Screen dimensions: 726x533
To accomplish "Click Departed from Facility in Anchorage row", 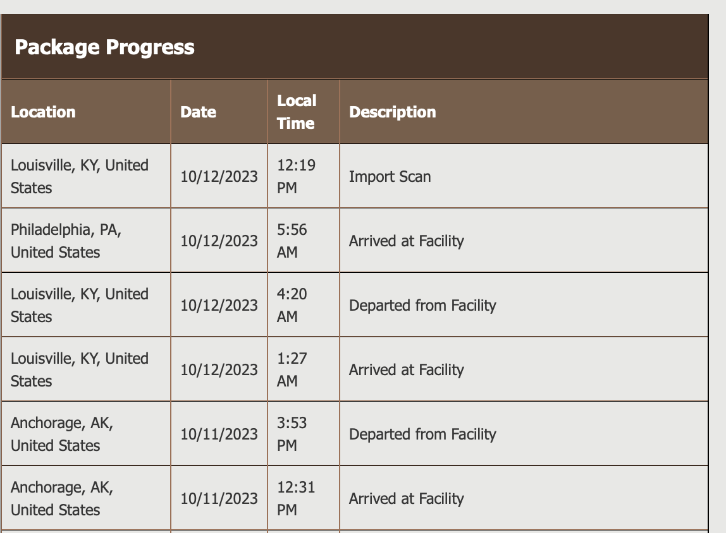I will [x=422, y=434].
